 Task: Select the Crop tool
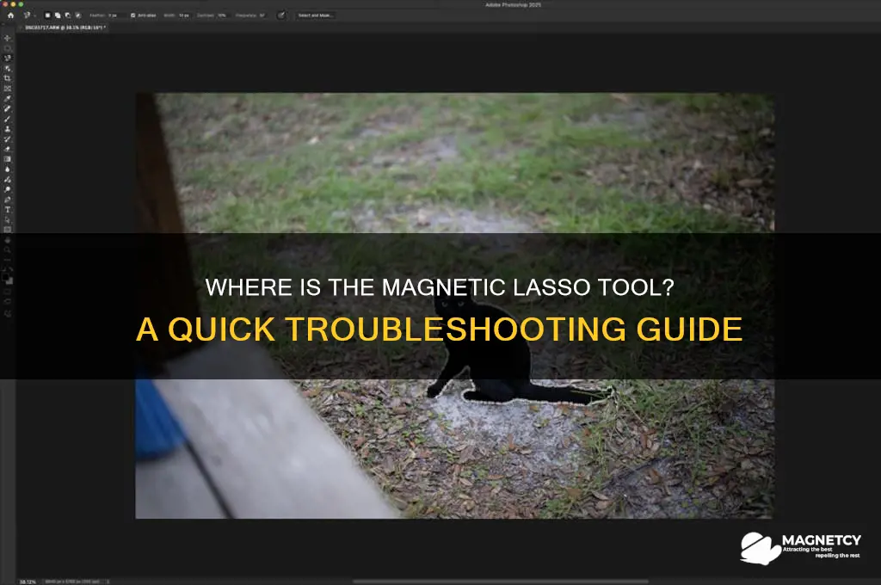tap(7, 78)
